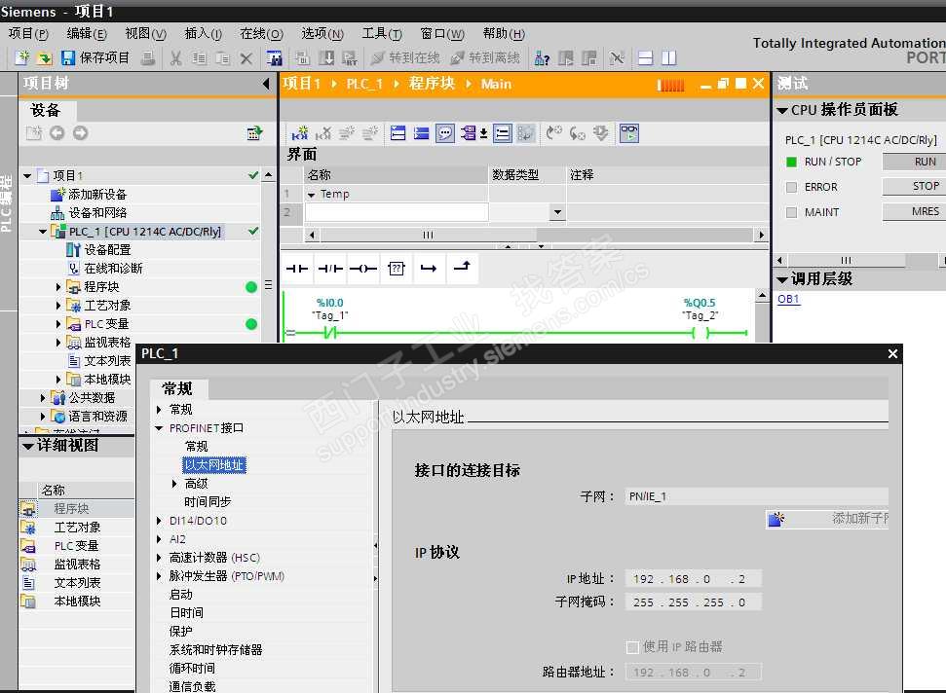Expand DI14/DO10 in properties tree
The image size is (946, 693).
point(159,521)
